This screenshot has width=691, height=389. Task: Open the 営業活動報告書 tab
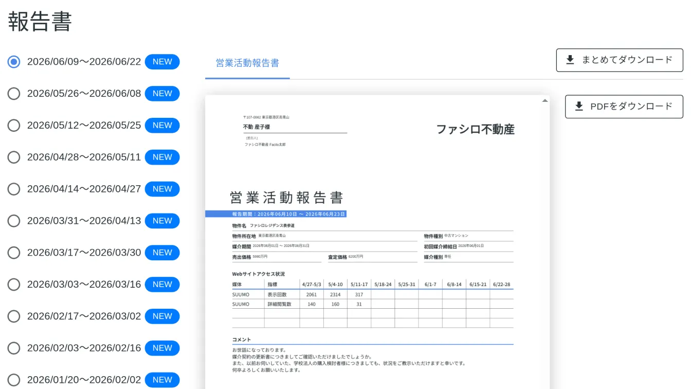(247, 63)
